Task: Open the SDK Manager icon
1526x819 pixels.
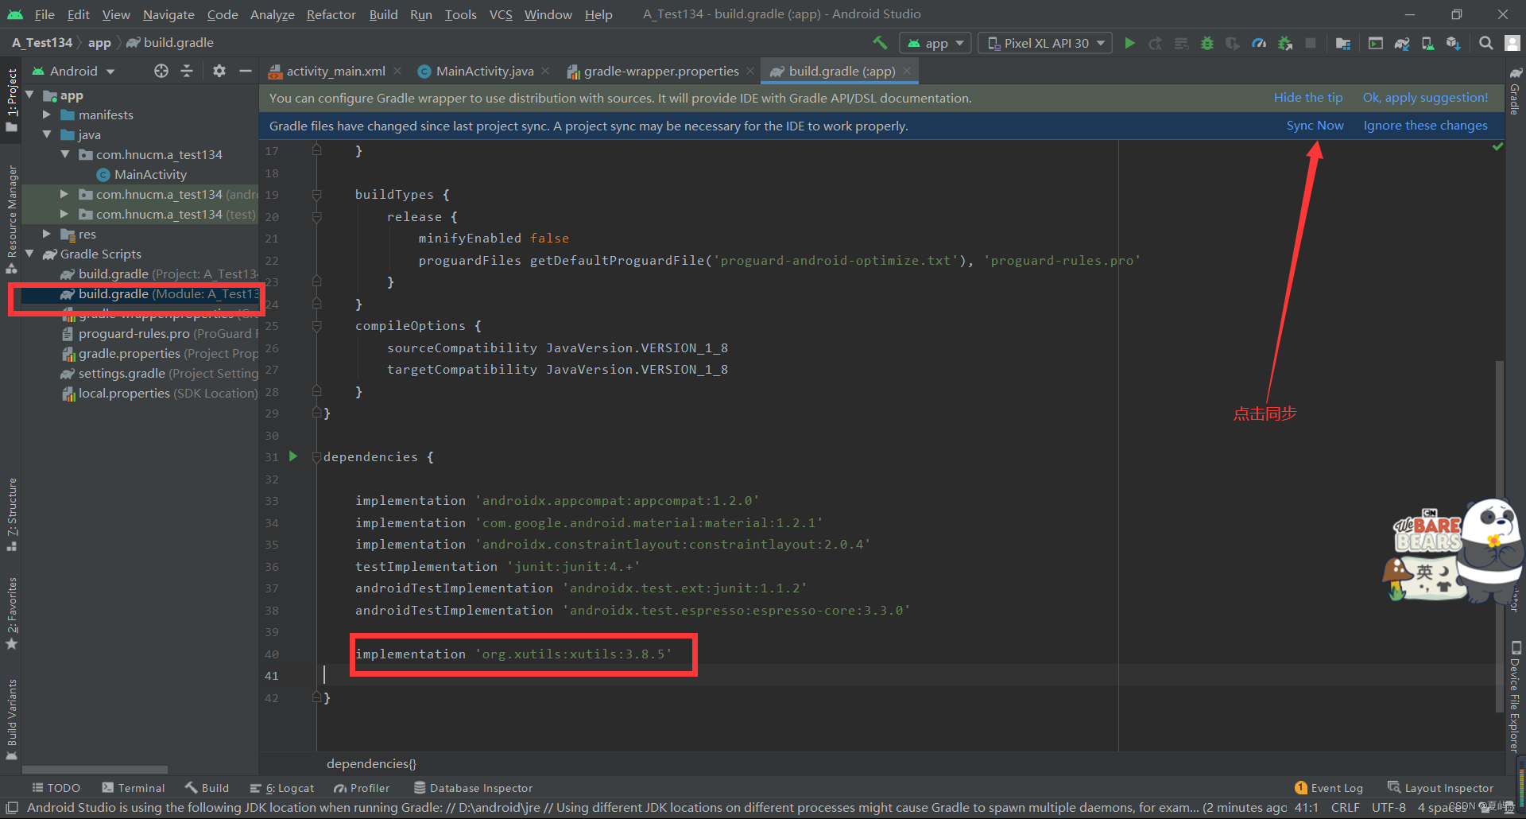Action: click(x=1454, y=43)
